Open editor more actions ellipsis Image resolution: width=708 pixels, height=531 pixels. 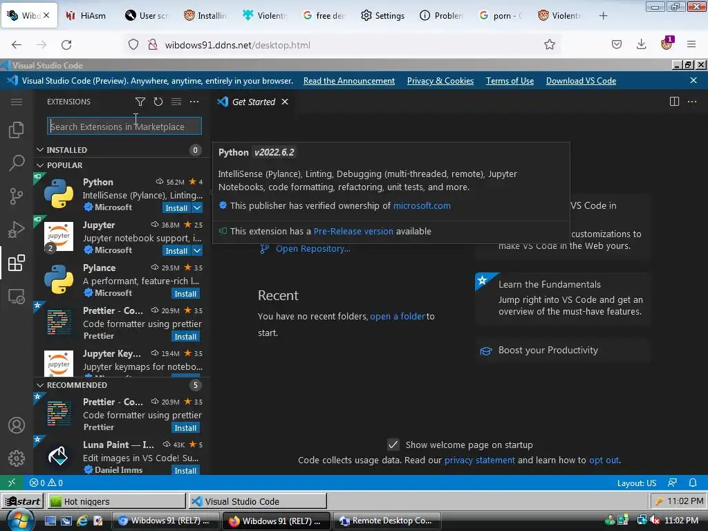[x=692, y=102]
